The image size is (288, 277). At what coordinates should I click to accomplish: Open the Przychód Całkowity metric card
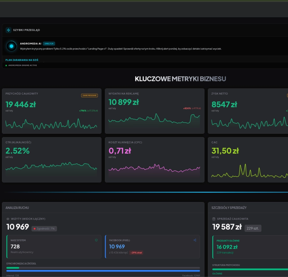click(x=51, y=111)
